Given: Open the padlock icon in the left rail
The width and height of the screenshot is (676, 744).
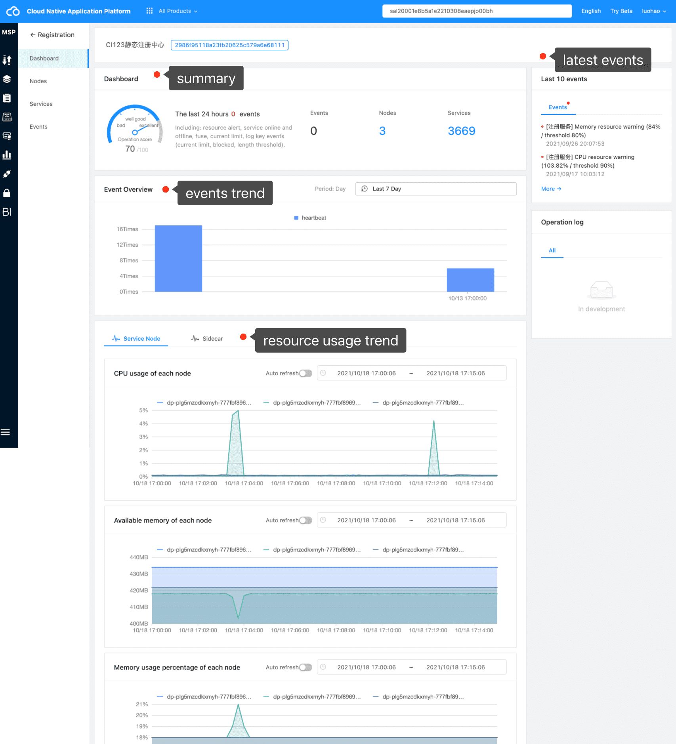Looking at the screenshot, I should (x=7, y=193).
